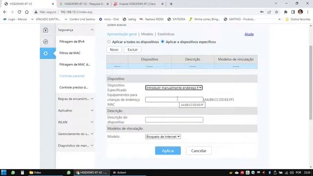
Task: Share this page from the address bar
Action: [x=269, y=12]
